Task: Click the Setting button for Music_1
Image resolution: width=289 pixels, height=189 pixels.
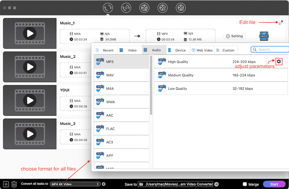Action: [234, 36]
